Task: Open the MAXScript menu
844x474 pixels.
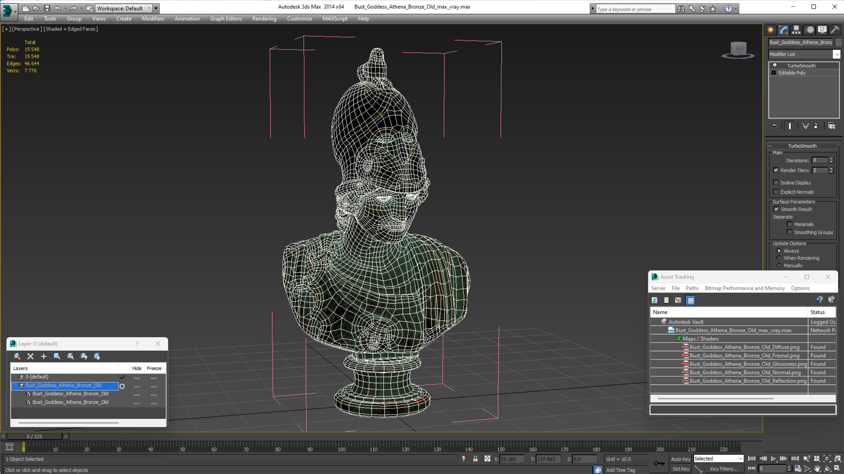Action: click(335, 19)
